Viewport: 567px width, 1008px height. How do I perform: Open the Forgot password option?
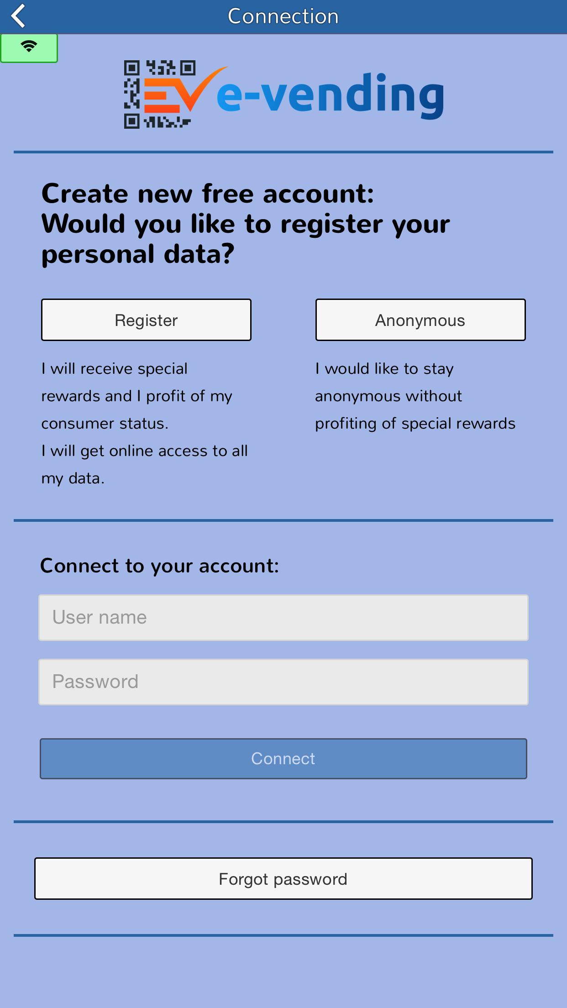pyautogui.click(x=283, y=879)
